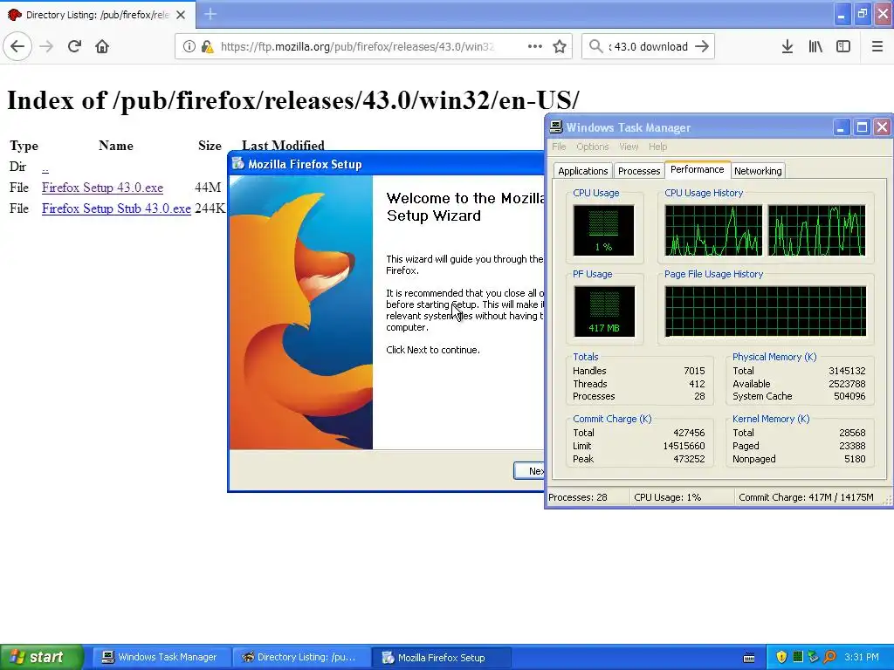Click the Name column header
The height and width of the screenshot is (670, 894).
pos(116,146)
